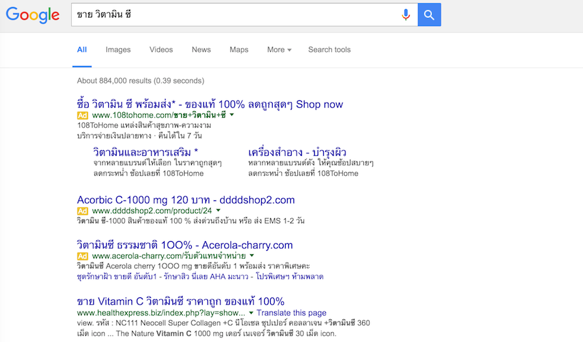The width and height of the screenshot is (583, 342).
Task: Click www.ddddshop2.com/product/24 URL text
Action: pos(152,211)
